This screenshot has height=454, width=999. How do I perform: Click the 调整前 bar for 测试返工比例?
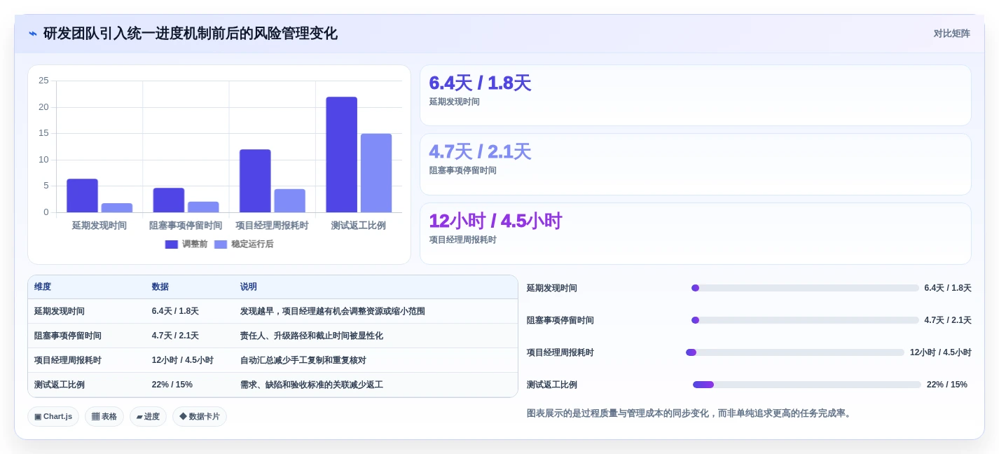341,155
